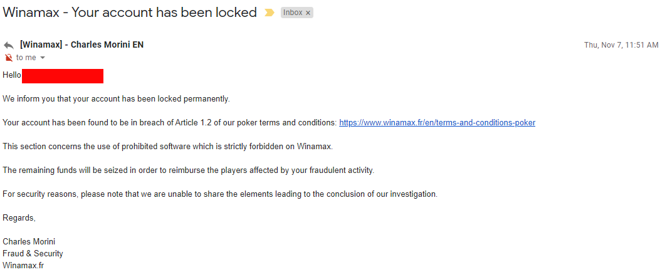Click 'Winamax.fr' in the signature
Screen dimensions: 665x272
point(23,266)
